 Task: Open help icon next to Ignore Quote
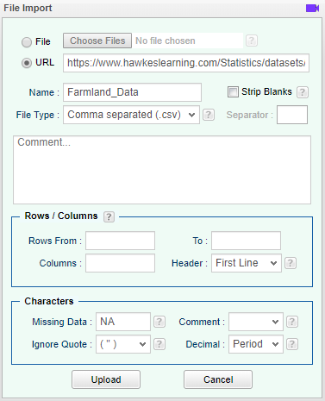click(159, 344)
